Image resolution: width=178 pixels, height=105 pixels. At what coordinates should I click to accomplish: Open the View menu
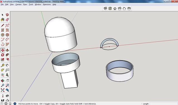click(12, 4)
